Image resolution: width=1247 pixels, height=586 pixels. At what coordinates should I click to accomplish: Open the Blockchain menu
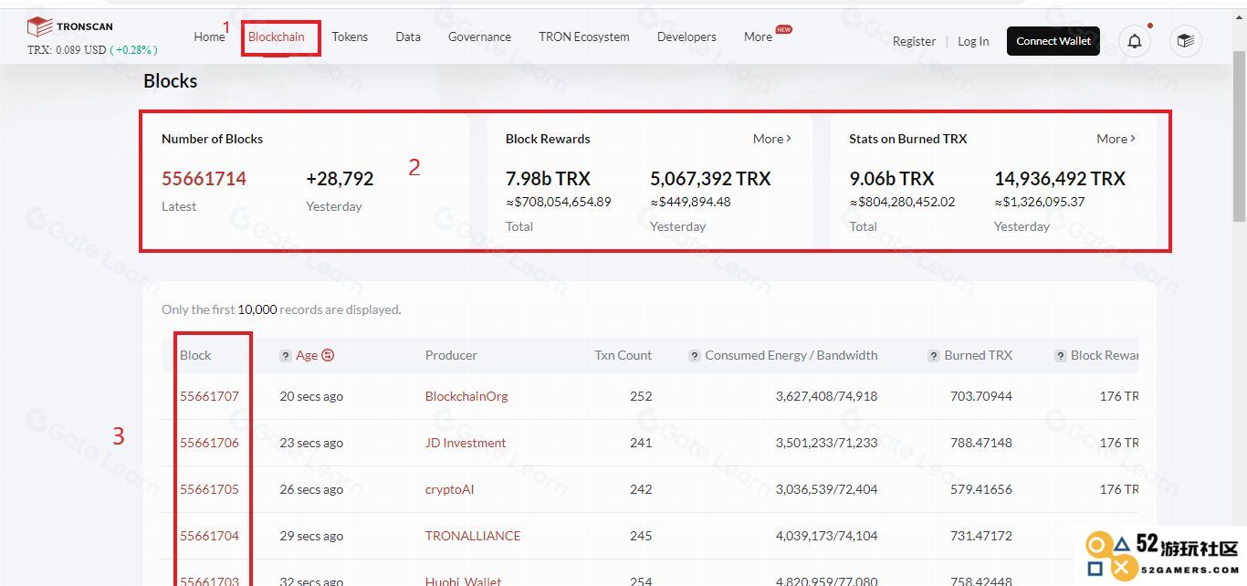[x=277, y=37]
